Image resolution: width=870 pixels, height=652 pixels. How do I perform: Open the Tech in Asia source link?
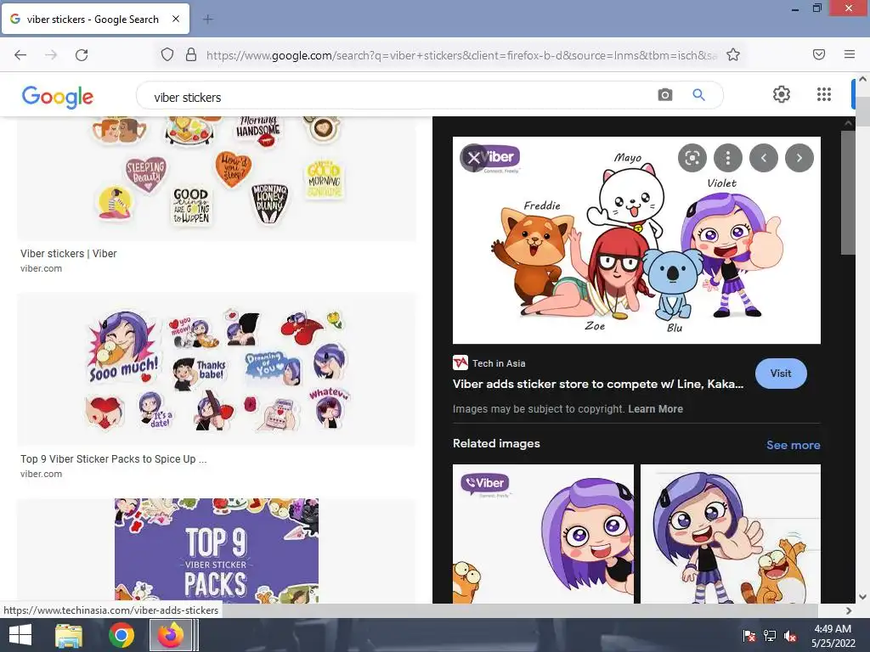click(489, 363)
